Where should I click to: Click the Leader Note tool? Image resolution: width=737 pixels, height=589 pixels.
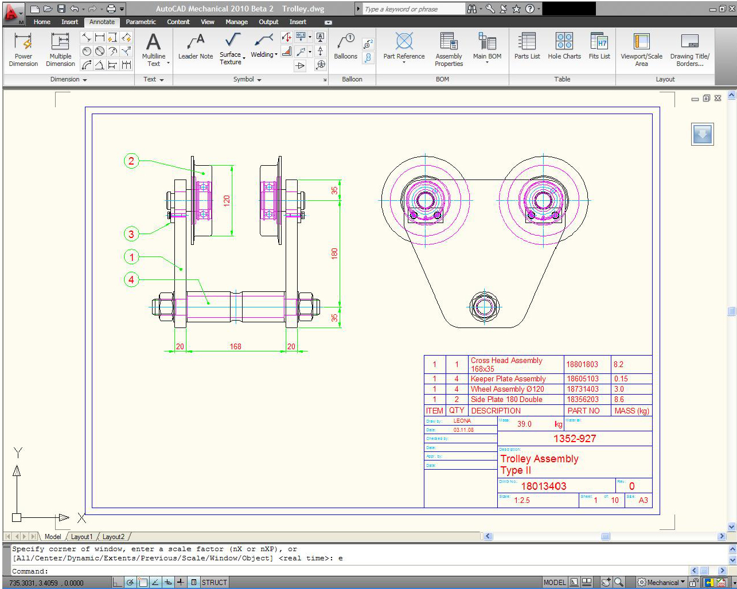coord(195,46)
